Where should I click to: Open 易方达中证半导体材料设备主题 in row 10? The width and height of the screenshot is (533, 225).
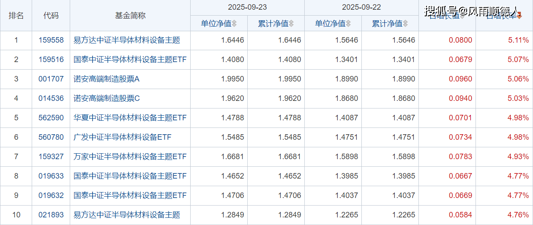tap(127, 215)
